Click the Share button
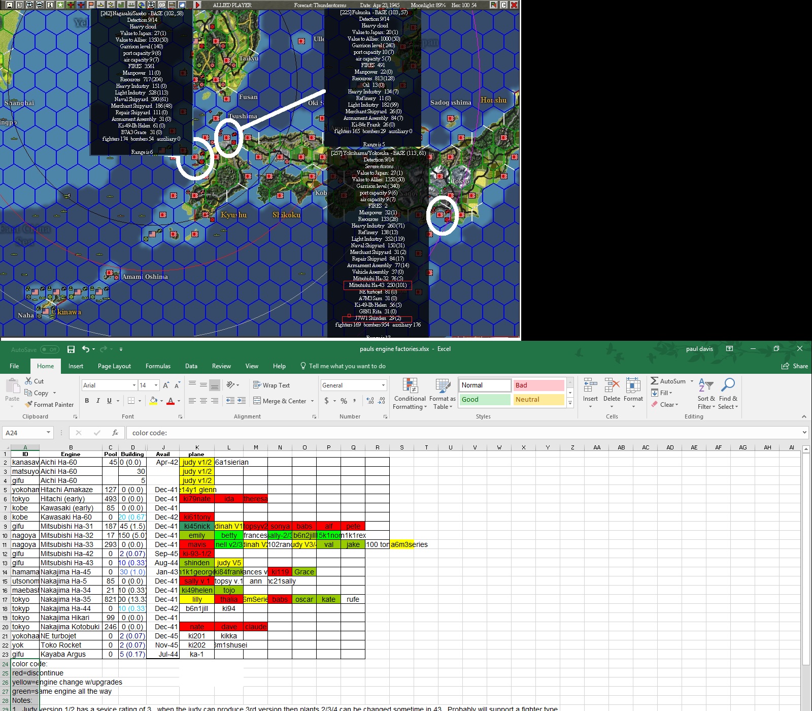The image size is (812, 711). click(x=795, y=366)
